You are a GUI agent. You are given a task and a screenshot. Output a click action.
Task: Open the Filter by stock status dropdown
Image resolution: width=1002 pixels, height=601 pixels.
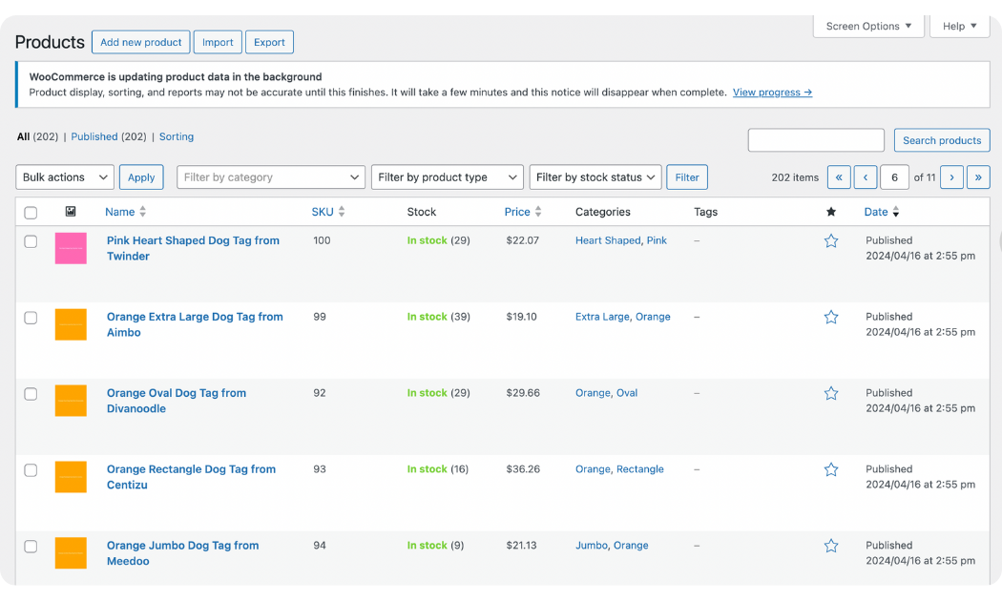coord(595,177)
